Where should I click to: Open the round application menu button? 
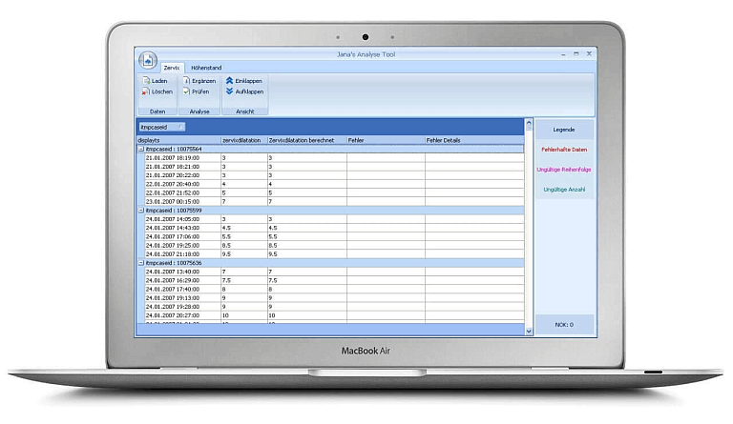[148, 61]
